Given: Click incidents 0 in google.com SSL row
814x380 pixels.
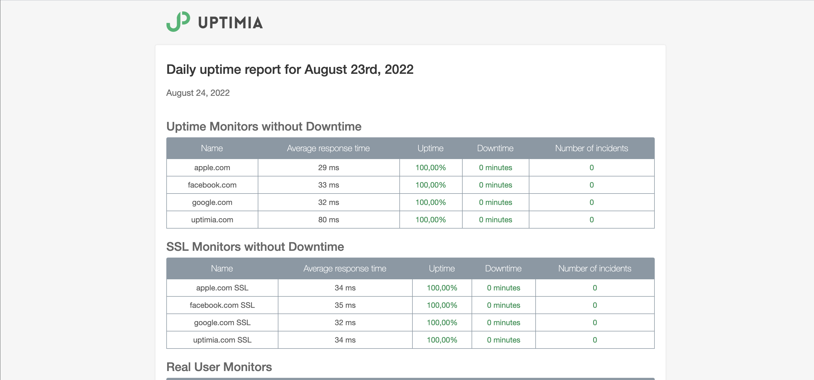Looking at the screenshot, I should [595, 322].
